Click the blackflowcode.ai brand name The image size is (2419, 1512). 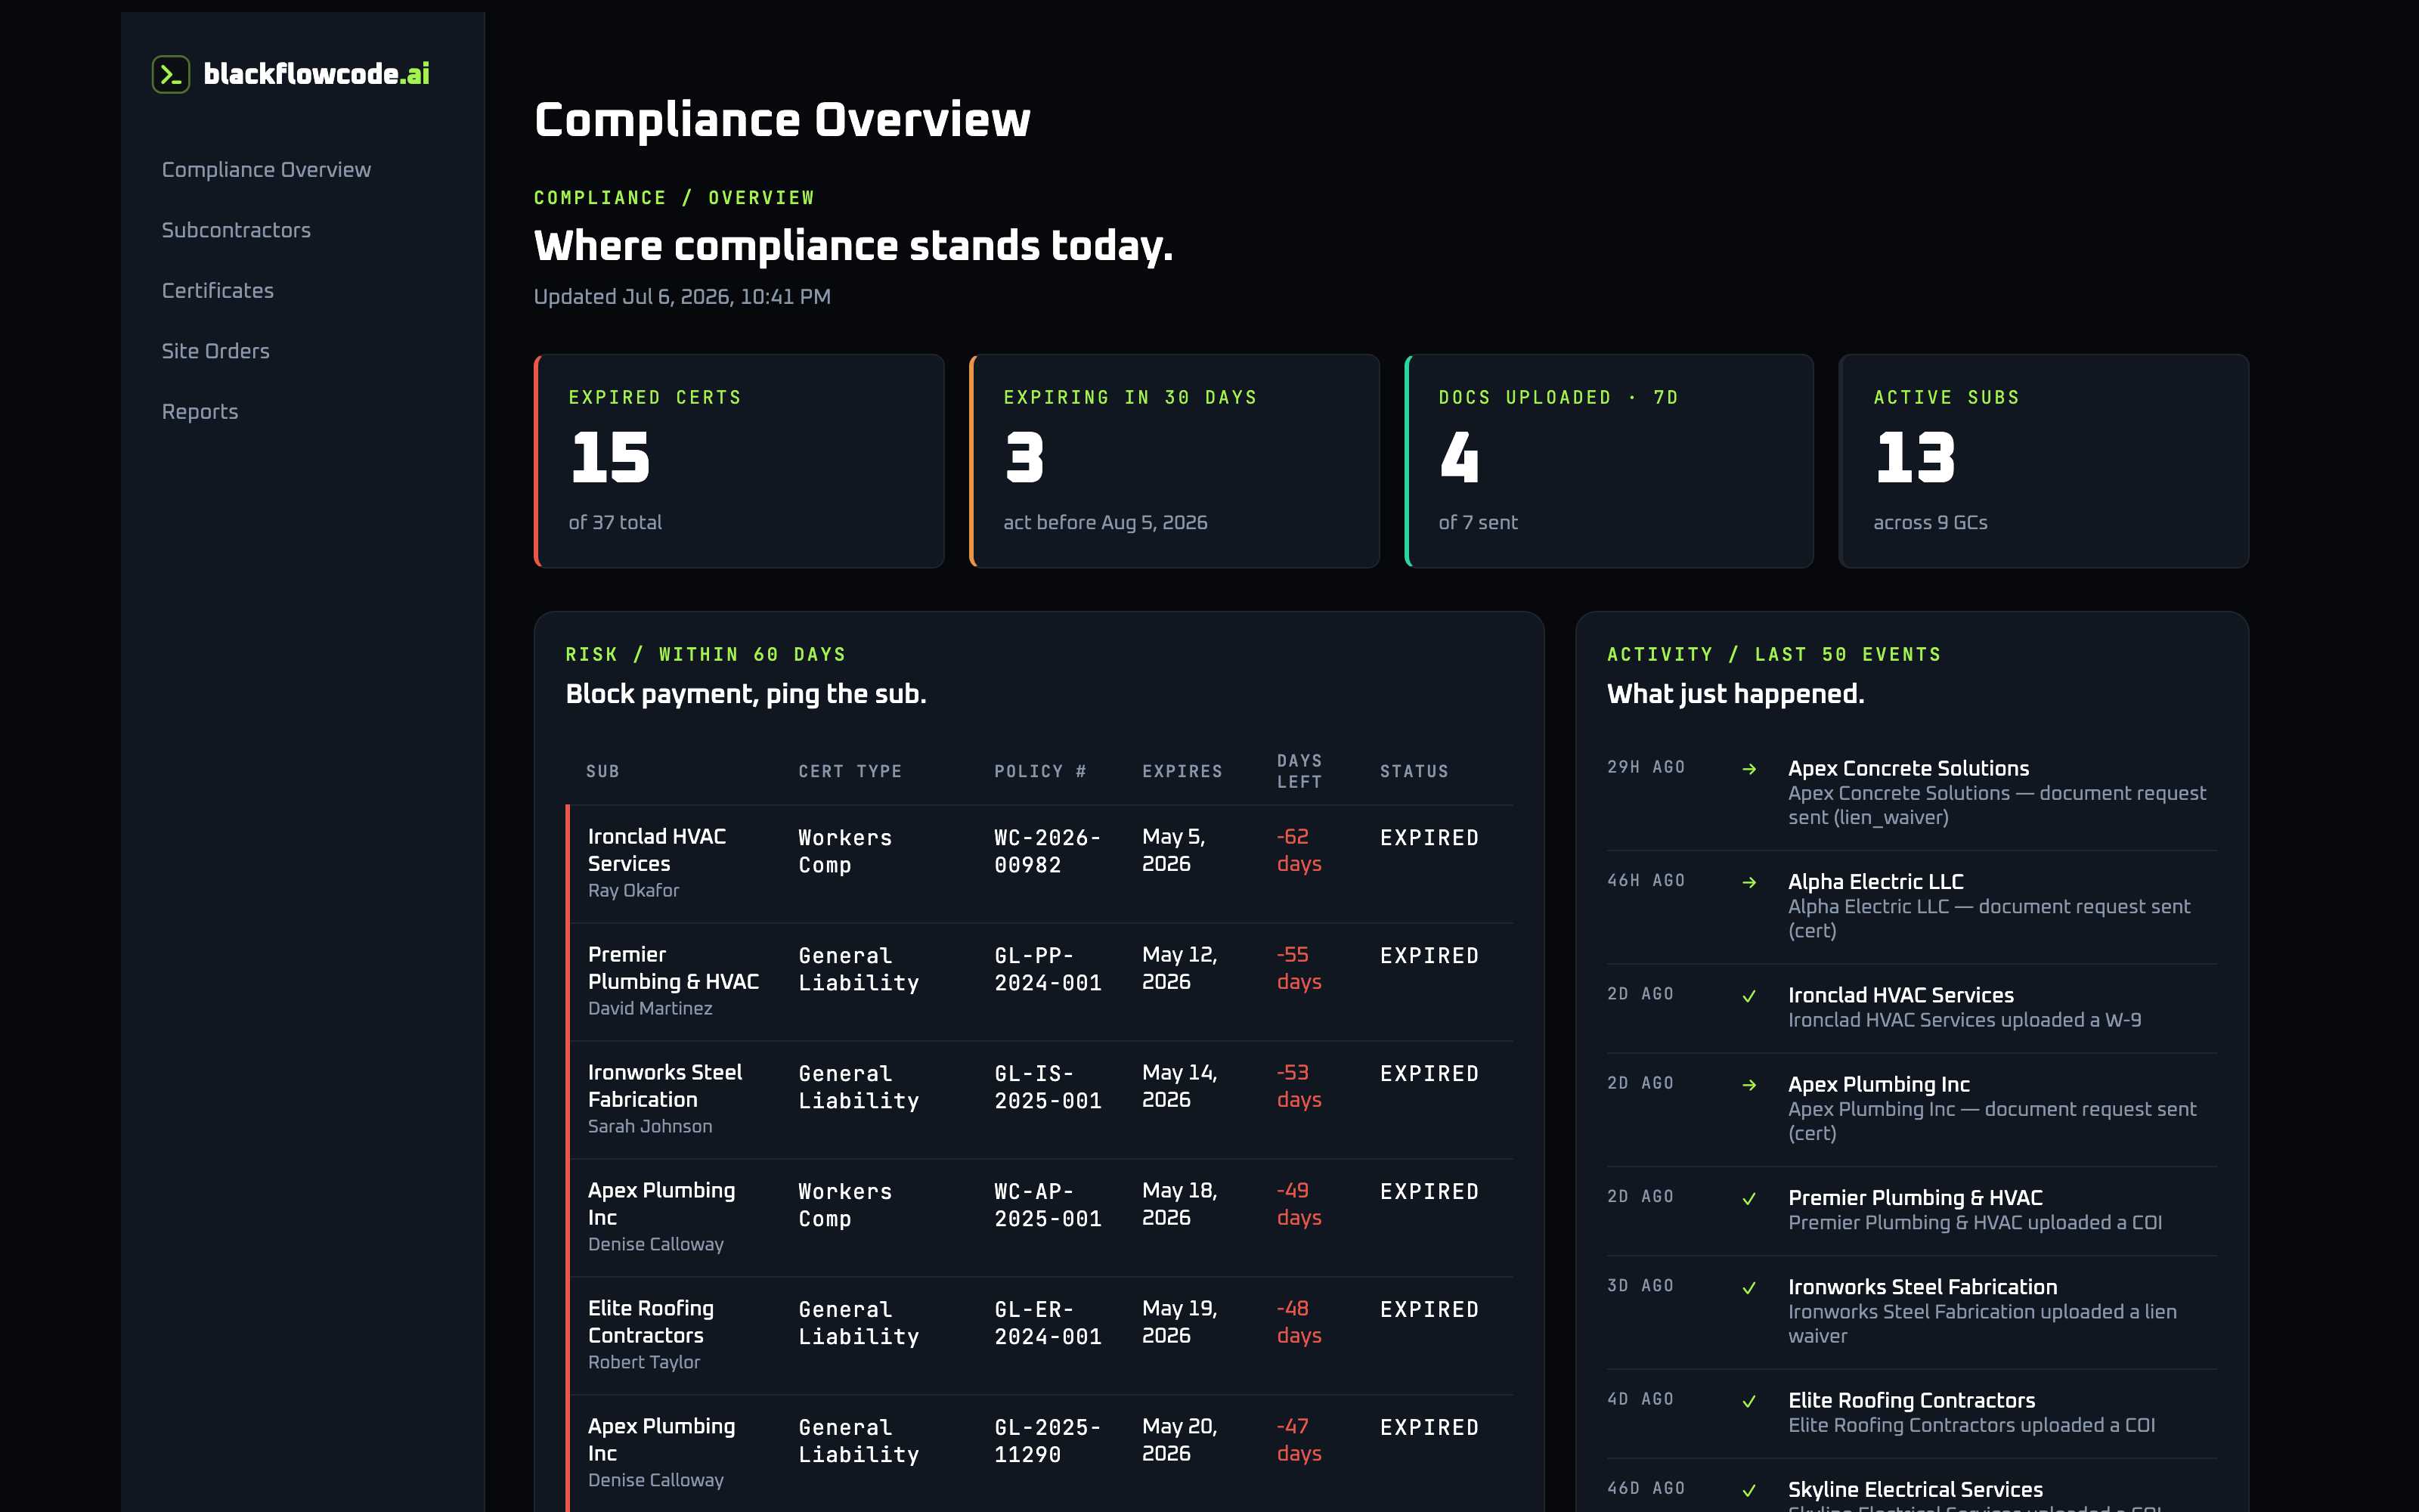(317, 74)
